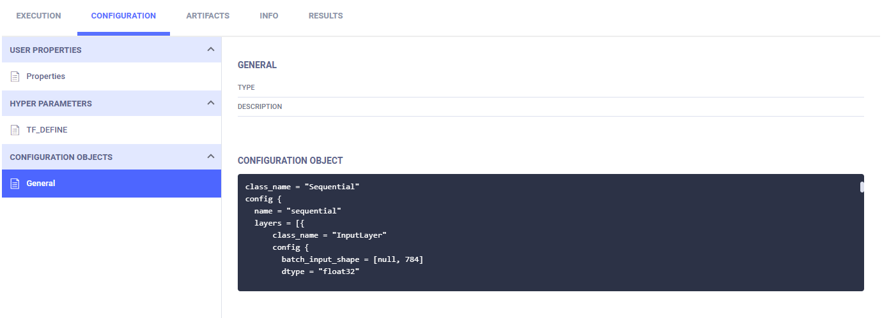The width and height of the screenshot is (882, 318).
Task: Click the document icon beside TF_DEFINE
Action: point(15,130)
